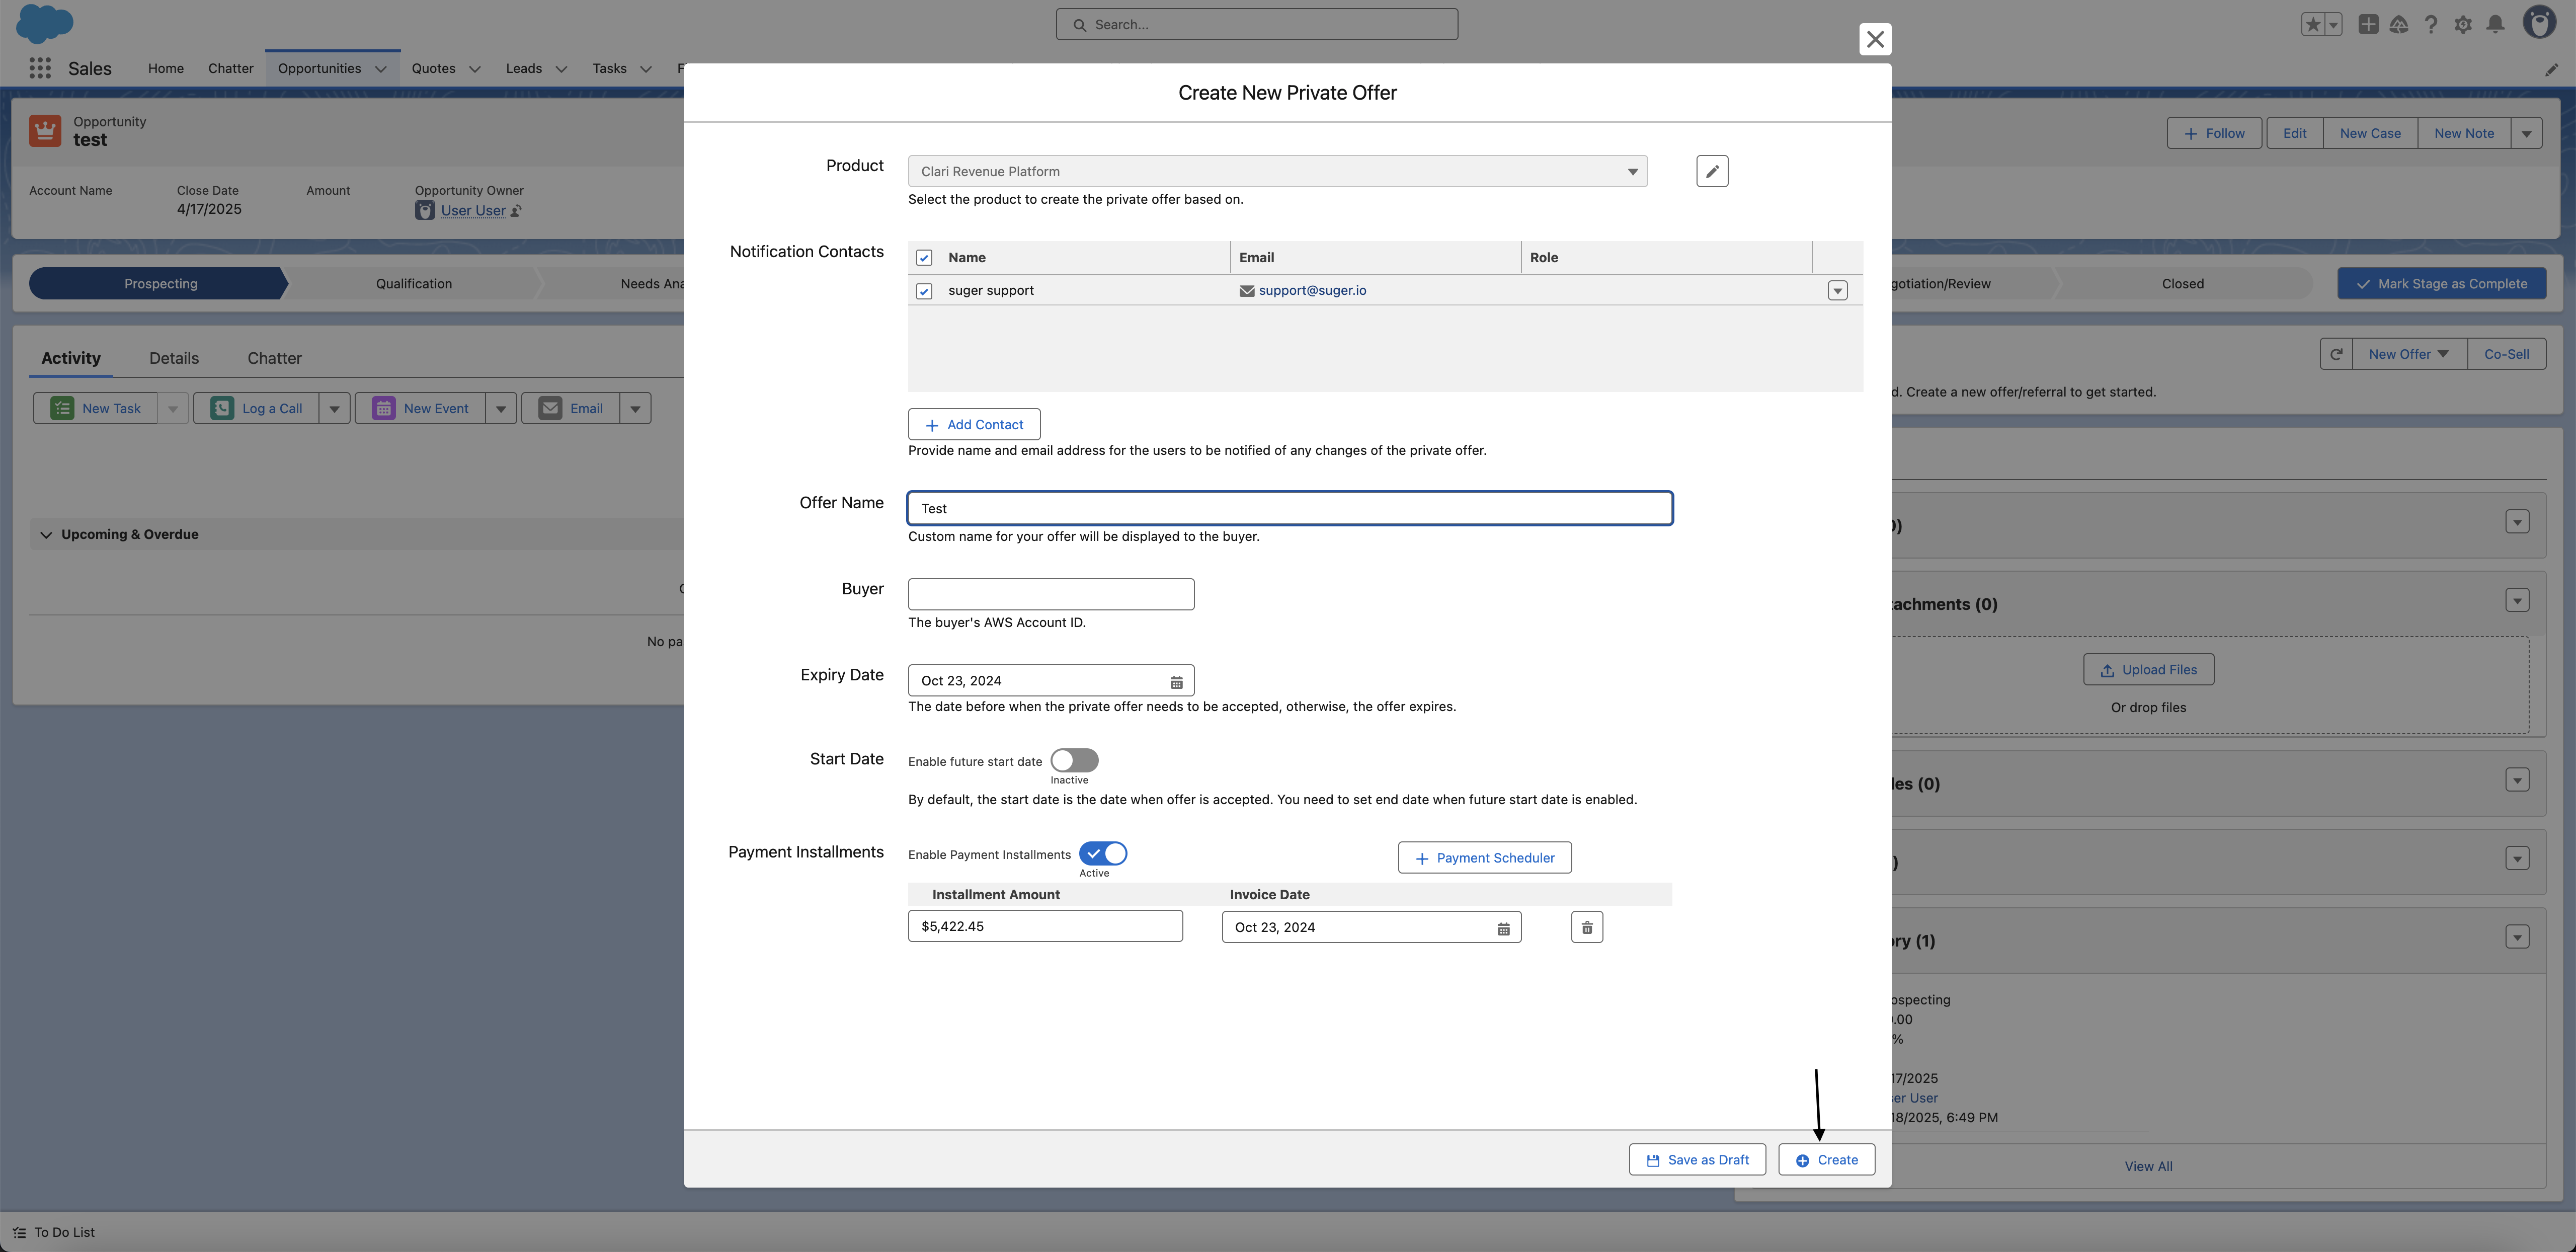
Task: Open the Product dropdown
Action: [1277, 171]
